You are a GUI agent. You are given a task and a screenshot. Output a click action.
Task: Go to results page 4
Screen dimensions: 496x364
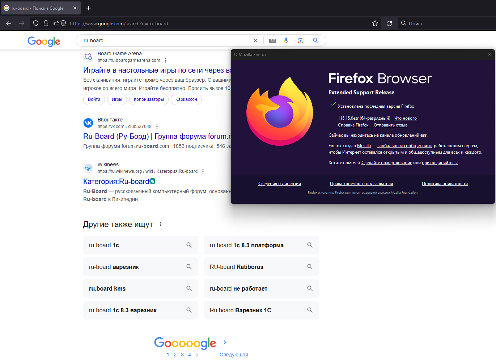tap(190, 355)
